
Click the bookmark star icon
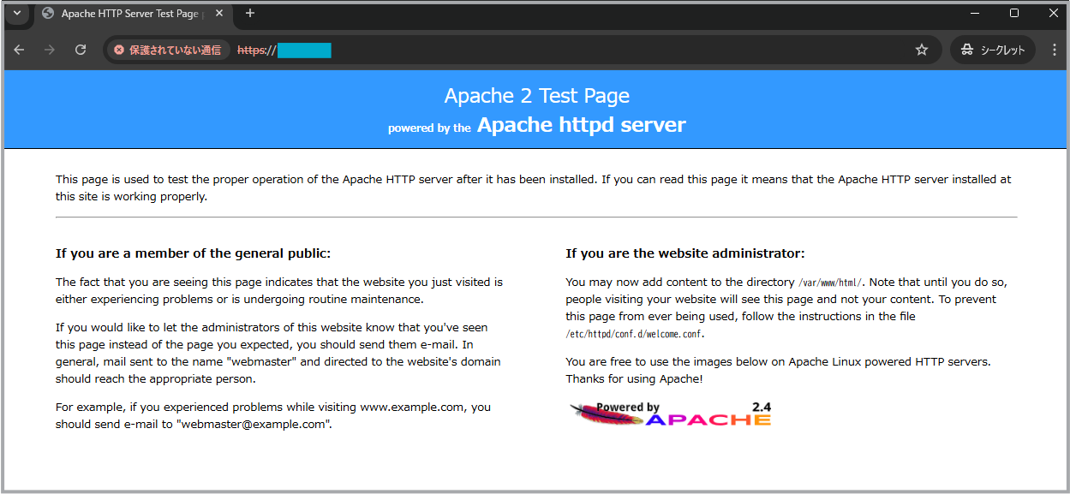point(922,50)
